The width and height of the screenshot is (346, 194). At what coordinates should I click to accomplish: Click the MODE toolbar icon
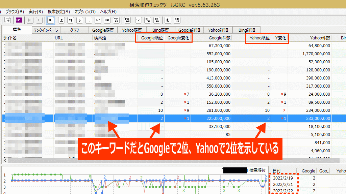click(x=127, y=20)
